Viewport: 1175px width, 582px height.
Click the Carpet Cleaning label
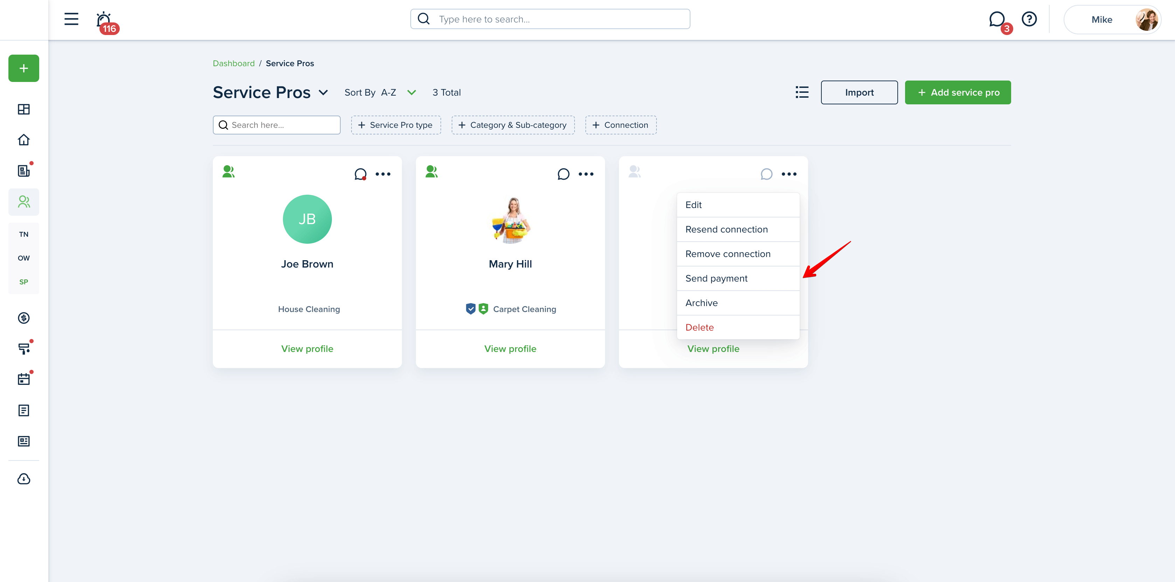[x=524, y=309]
